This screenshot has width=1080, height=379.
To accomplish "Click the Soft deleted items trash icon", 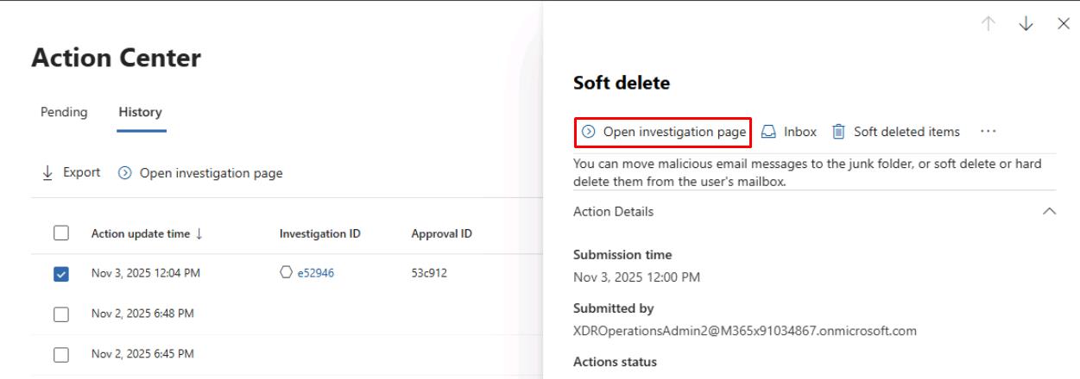I will 838,132.
